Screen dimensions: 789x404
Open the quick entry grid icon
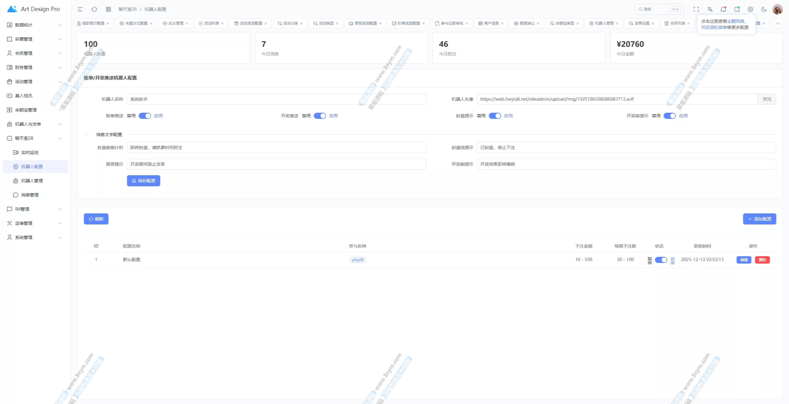coord(108,9)
